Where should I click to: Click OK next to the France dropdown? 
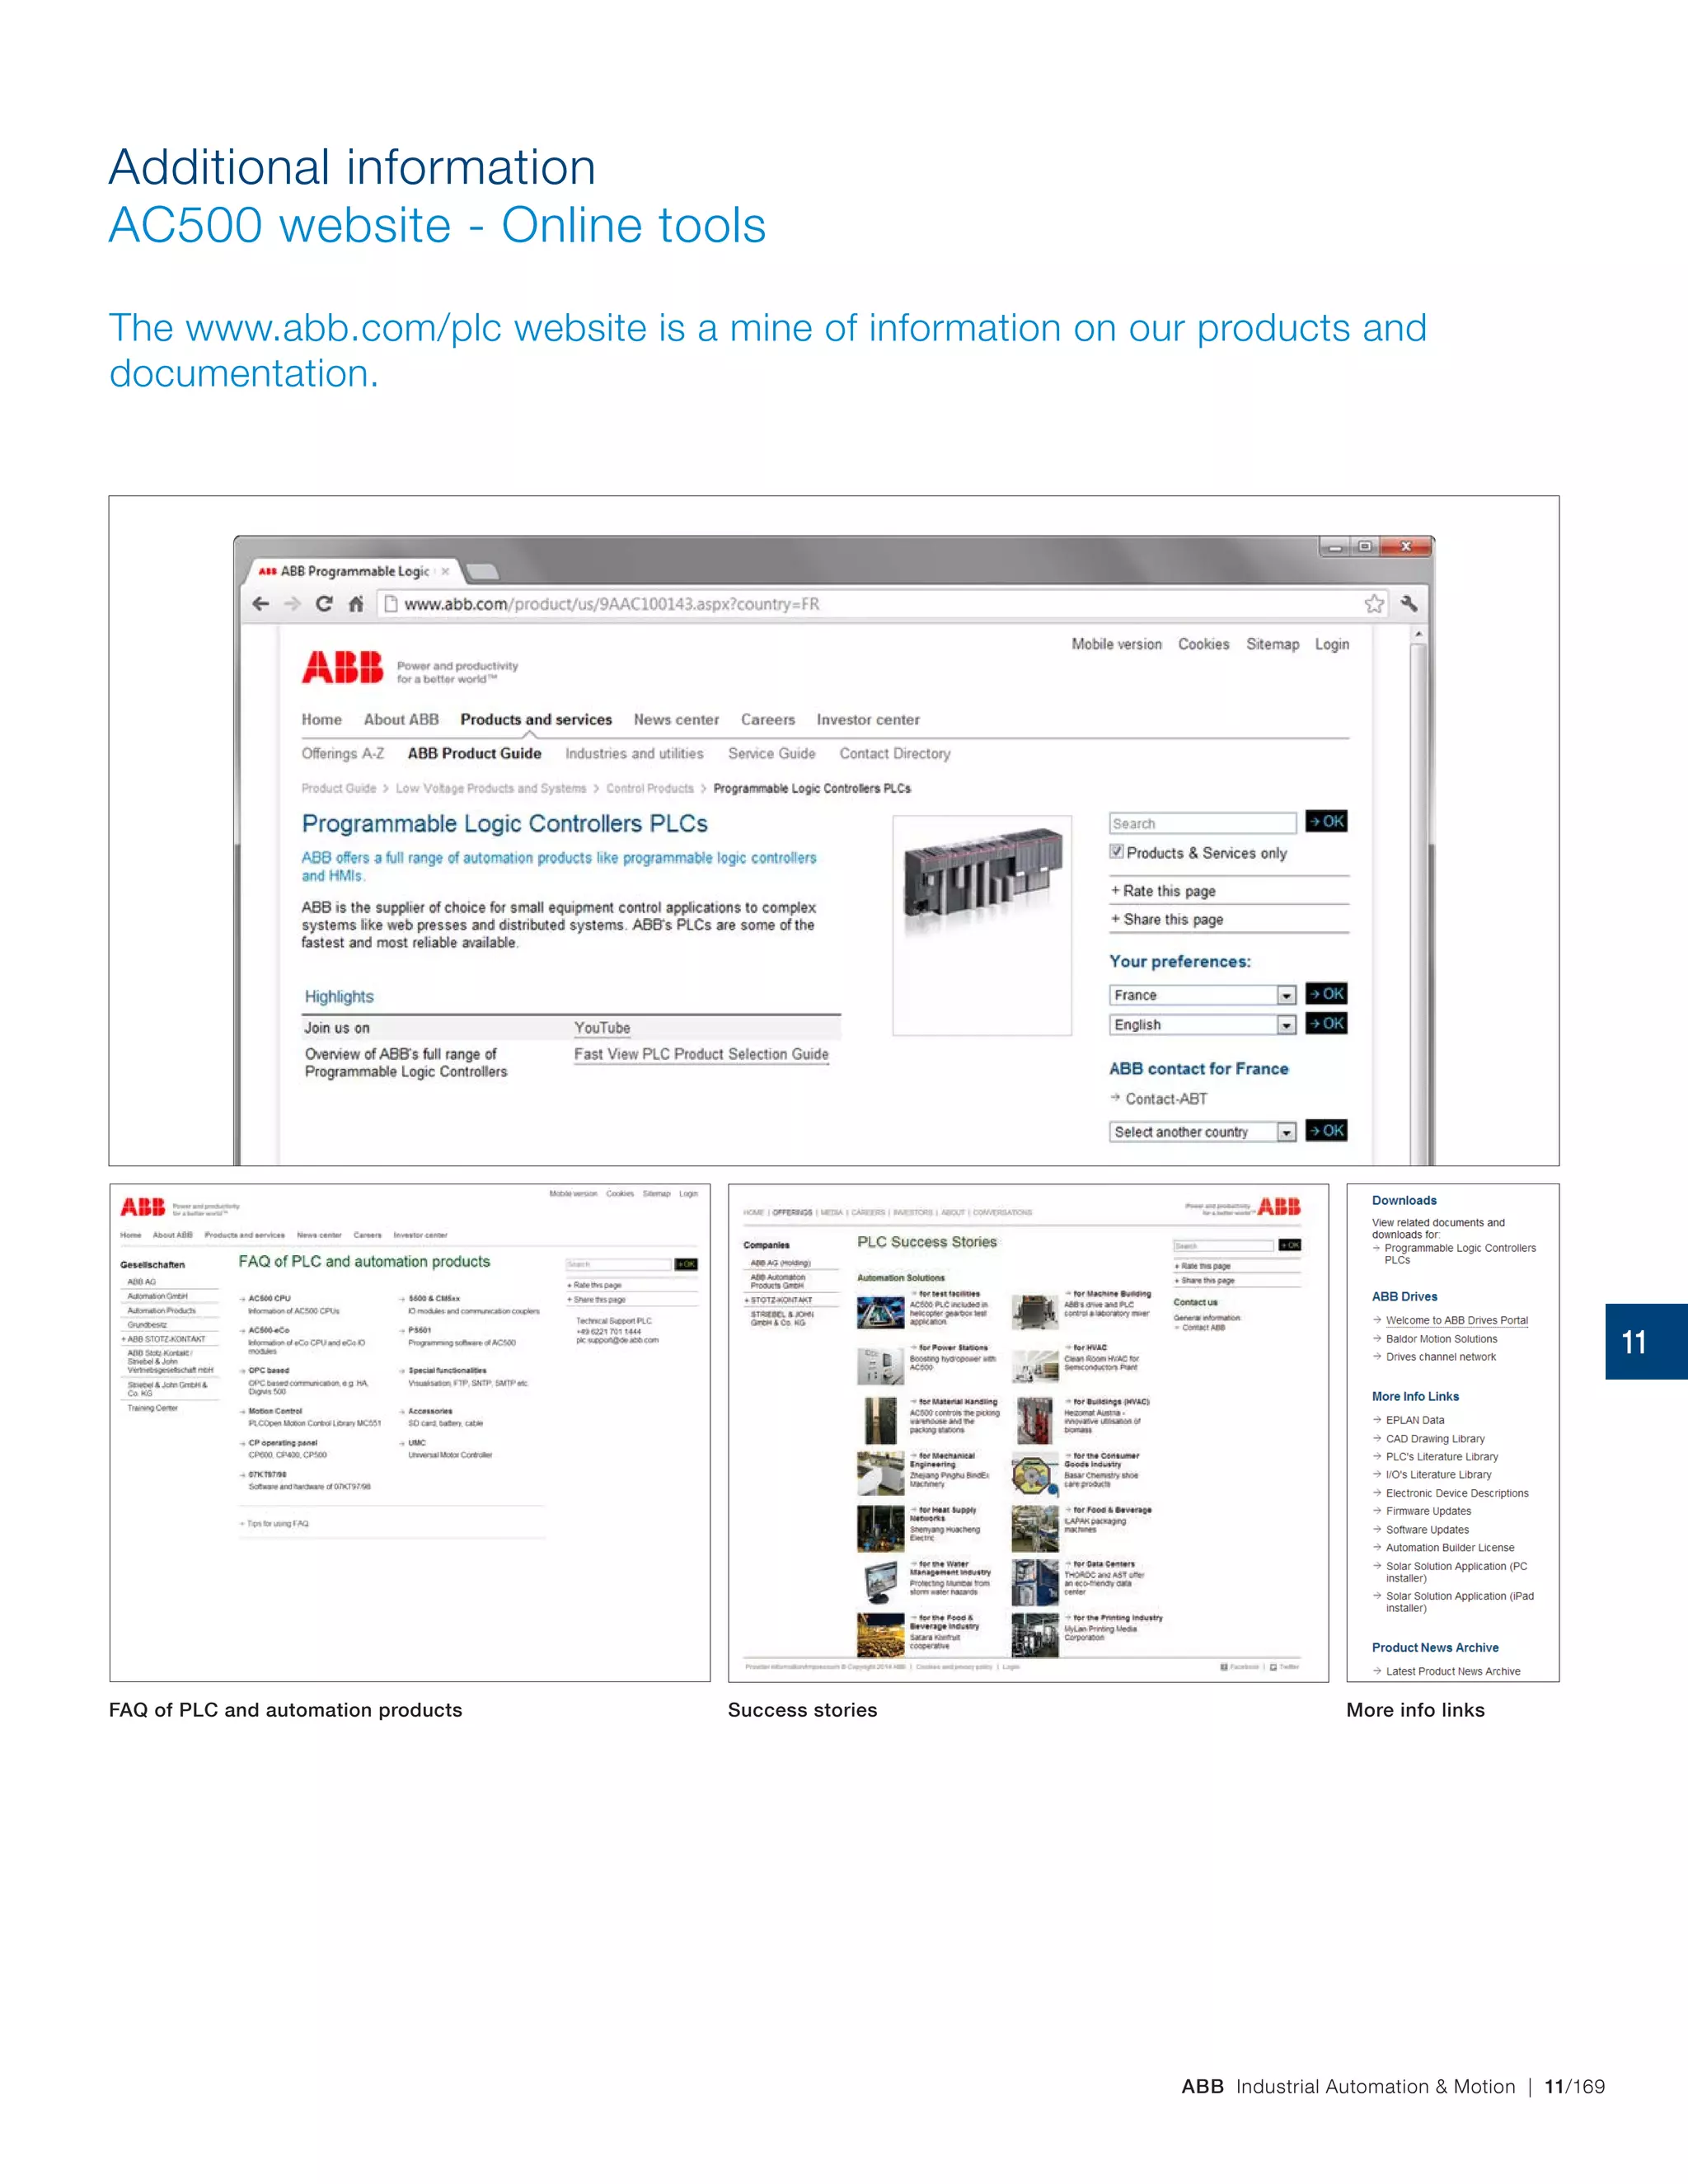tap(1326, 994)
